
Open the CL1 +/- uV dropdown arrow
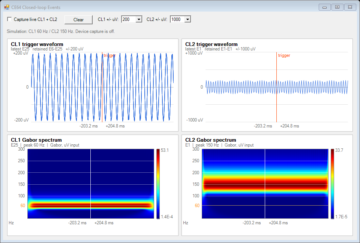coord(139,19)
